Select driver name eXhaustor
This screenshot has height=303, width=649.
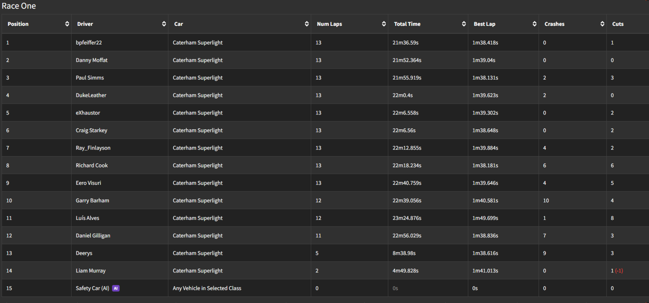tap(88, 113)
